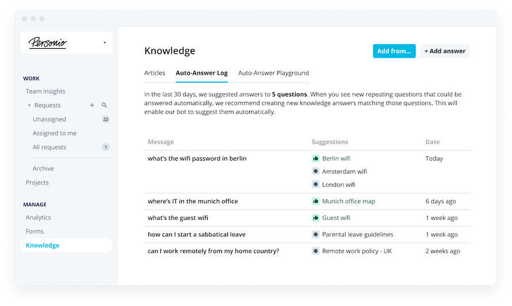Viewport: 512px width, 306px height.
Task: Switch to the Articles tab
Action: [155, 73]
